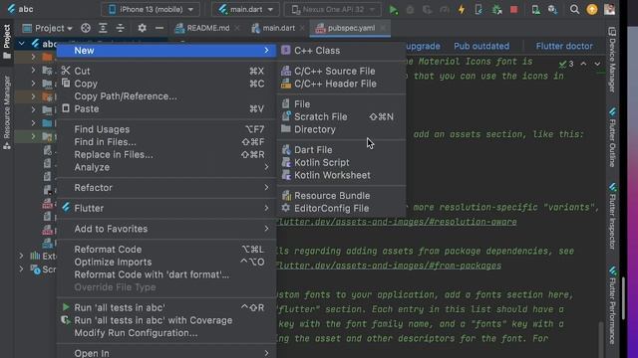This screenshot has width=638, height=358.
Task: Click Expand All icon in Project panel
Action: pos(103,28)
